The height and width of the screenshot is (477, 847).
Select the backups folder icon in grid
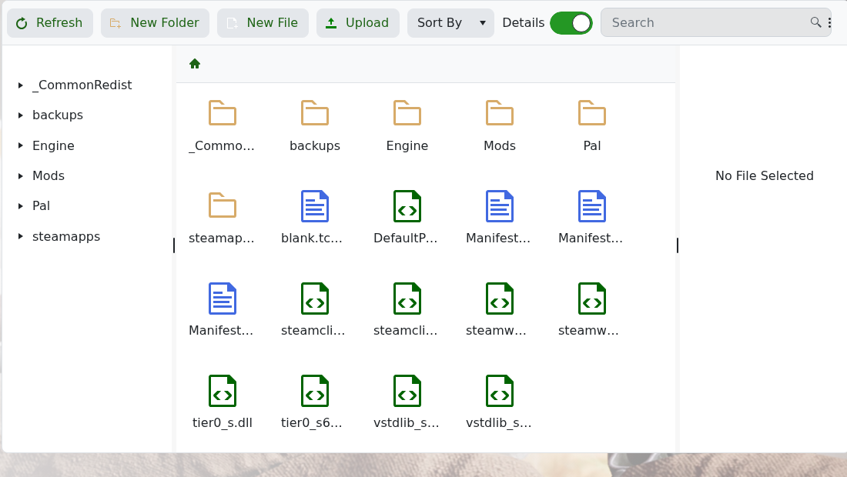coord(315,113)
